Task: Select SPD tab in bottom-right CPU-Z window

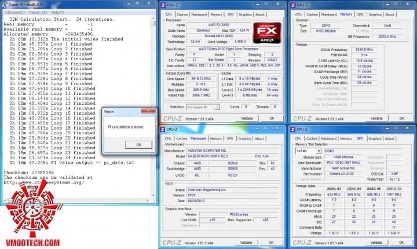Action: tap(360, 138)
